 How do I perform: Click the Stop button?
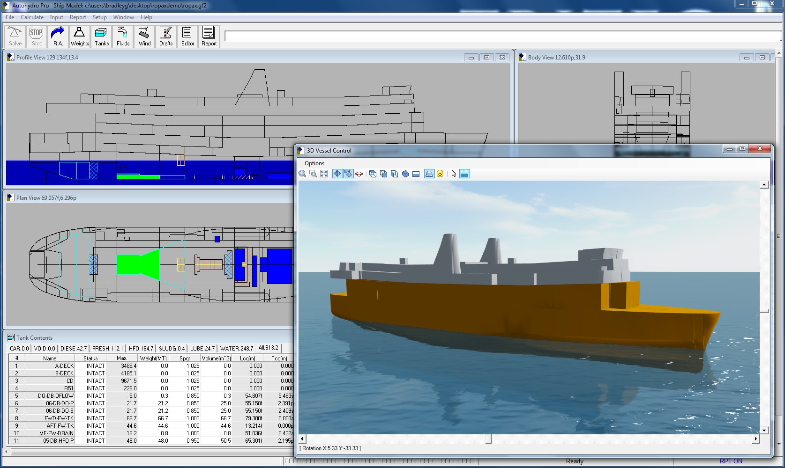tap(36, 36)
